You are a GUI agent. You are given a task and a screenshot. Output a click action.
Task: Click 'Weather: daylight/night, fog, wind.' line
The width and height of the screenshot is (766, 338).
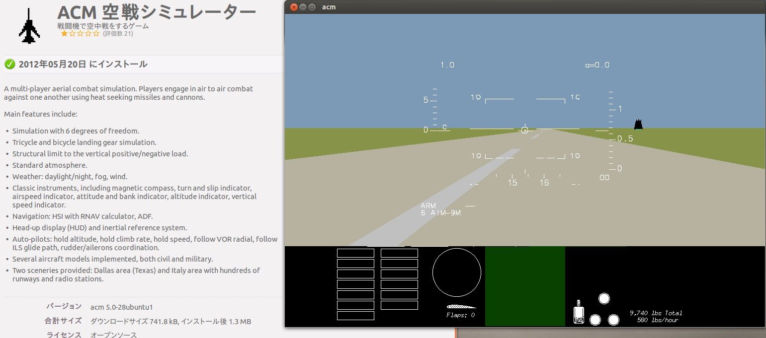70,177
